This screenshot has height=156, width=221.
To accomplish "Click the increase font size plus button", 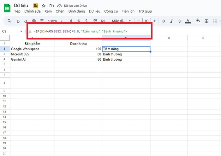I will (154, 21).
